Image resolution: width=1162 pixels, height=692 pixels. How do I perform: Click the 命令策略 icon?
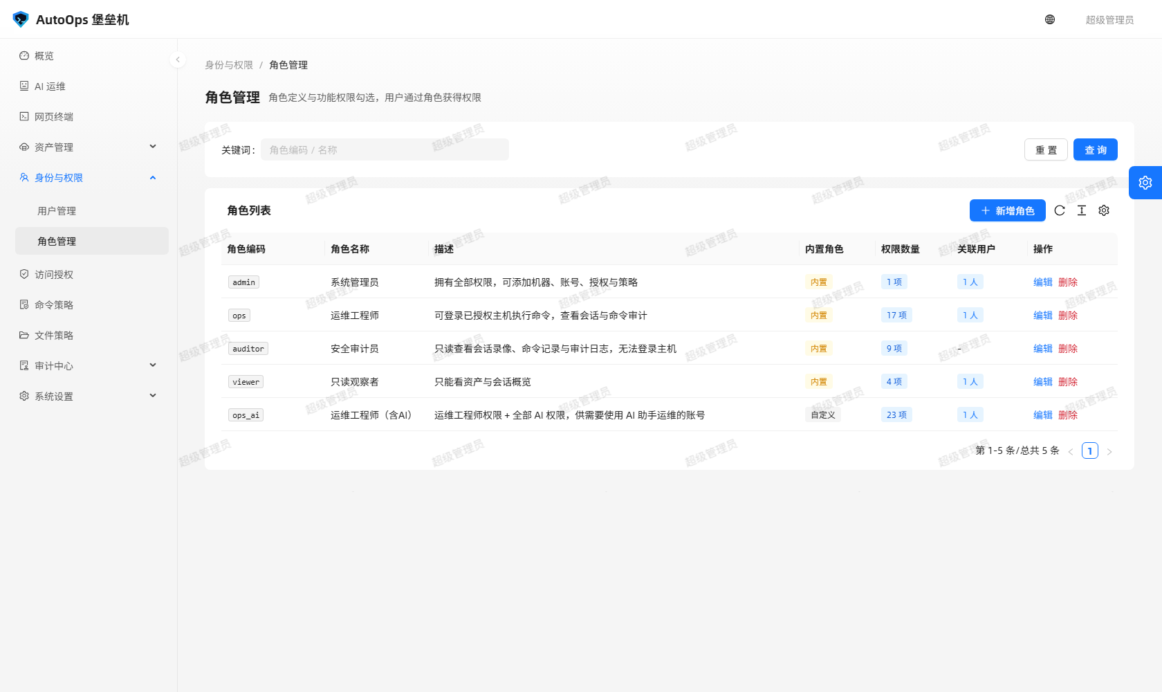[24, 304]
